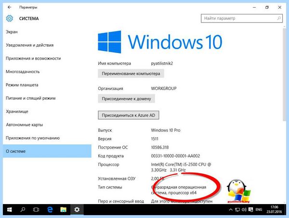Image resolution: width=289 pixels, height=218 pixels.
Task: Open Task View on the taskbar
Action: pyautogui.click(x=36, y=209)
